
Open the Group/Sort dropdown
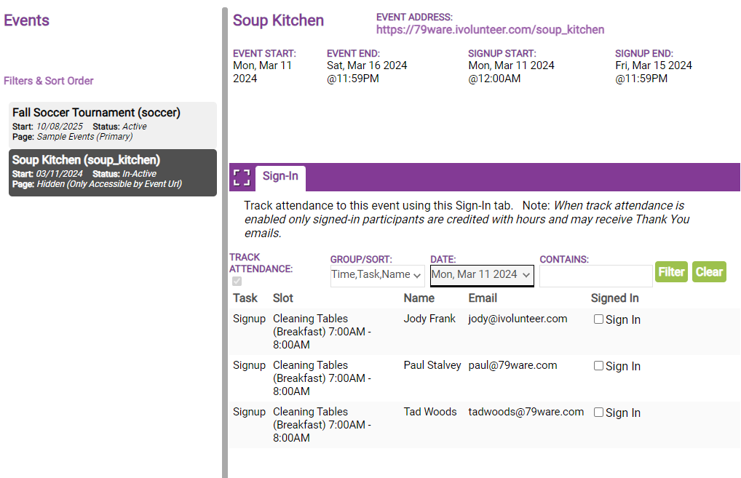(377, 275)
